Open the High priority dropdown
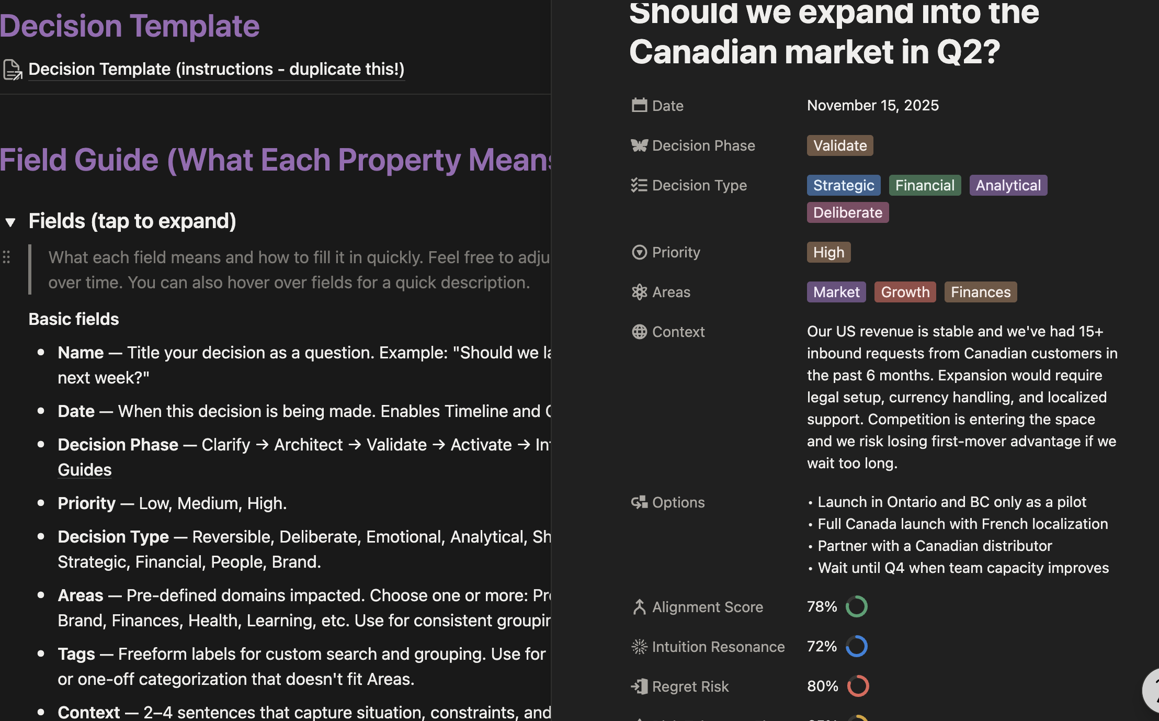The width and height of the screenshot is (1159, 721). [828, 252]
